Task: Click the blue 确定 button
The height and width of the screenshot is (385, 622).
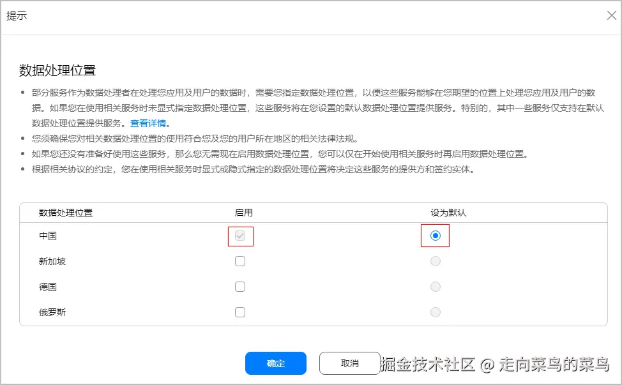Action: click(x=275, y=363)
